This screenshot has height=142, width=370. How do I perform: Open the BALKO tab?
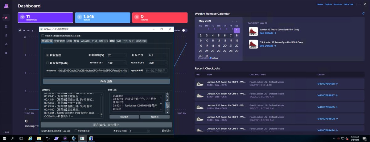(x=103, y=41)
